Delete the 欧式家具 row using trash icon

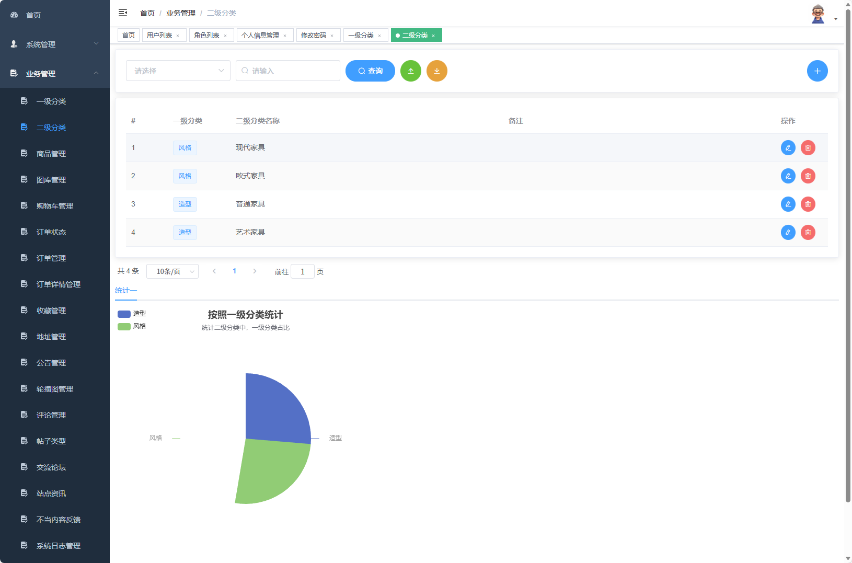click(808, 176)
